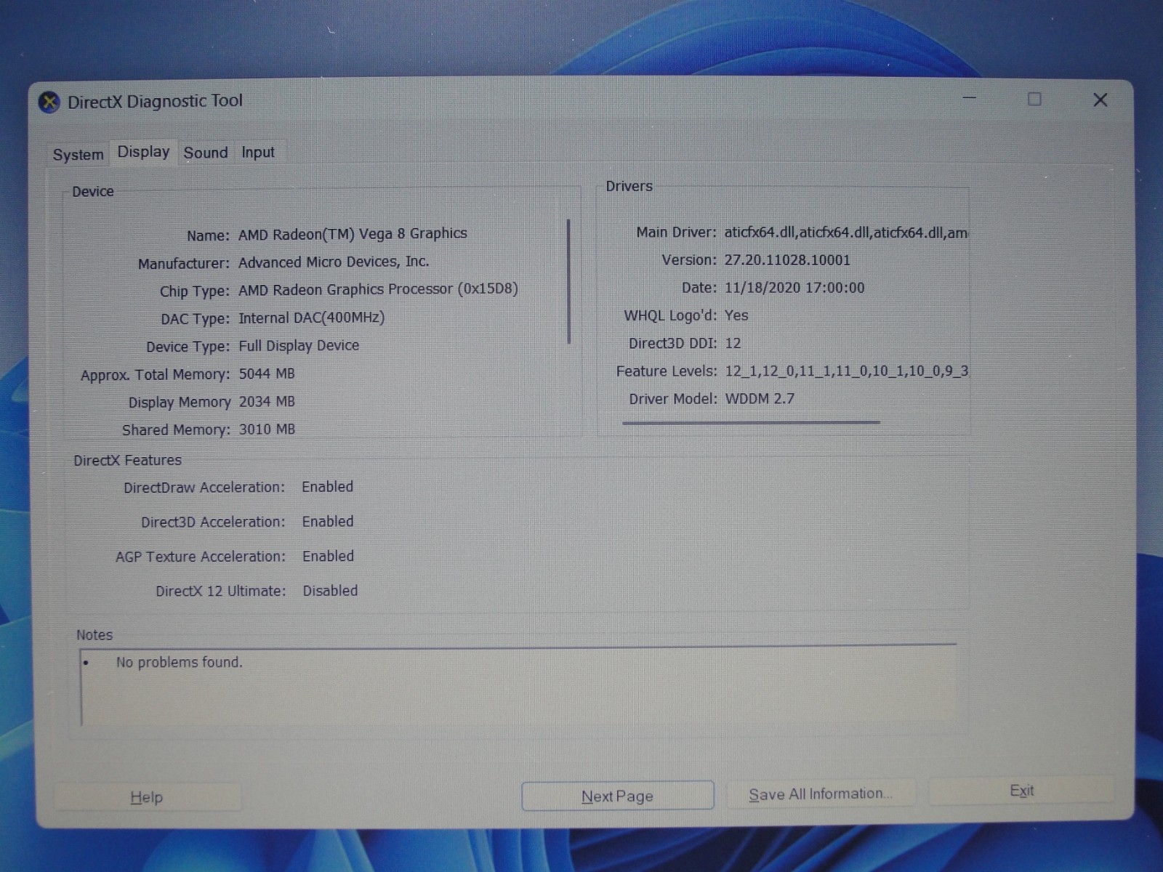This screenshot has height=872, width=1163.
Task: Click the 'Manufacturer:' field label
Action: [x=184, y=263]
